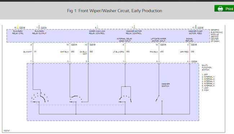Screen dimensions: 234x134
Task: Click legend entry 2. INTERVAL 1
Action: point(208,77)
